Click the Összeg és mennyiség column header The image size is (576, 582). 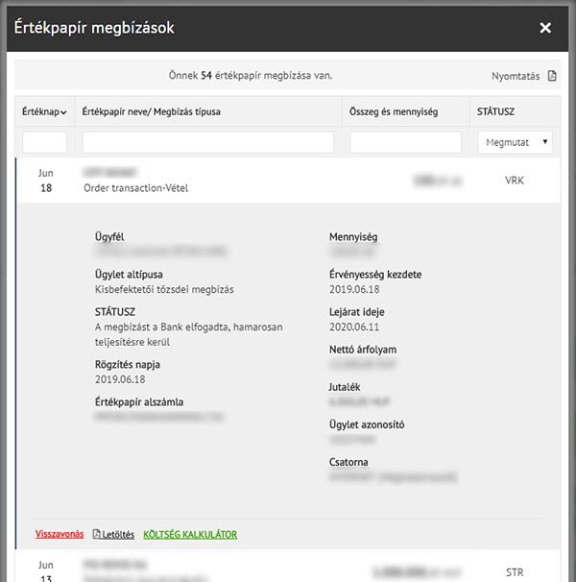click(394, 112)
